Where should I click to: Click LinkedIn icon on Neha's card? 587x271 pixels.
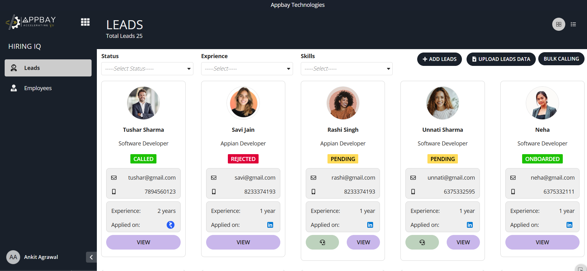[569, 225]
